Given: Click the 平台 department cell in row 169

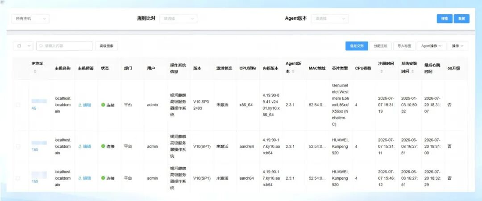Looking at the screenshot, I should pos(128,178).
